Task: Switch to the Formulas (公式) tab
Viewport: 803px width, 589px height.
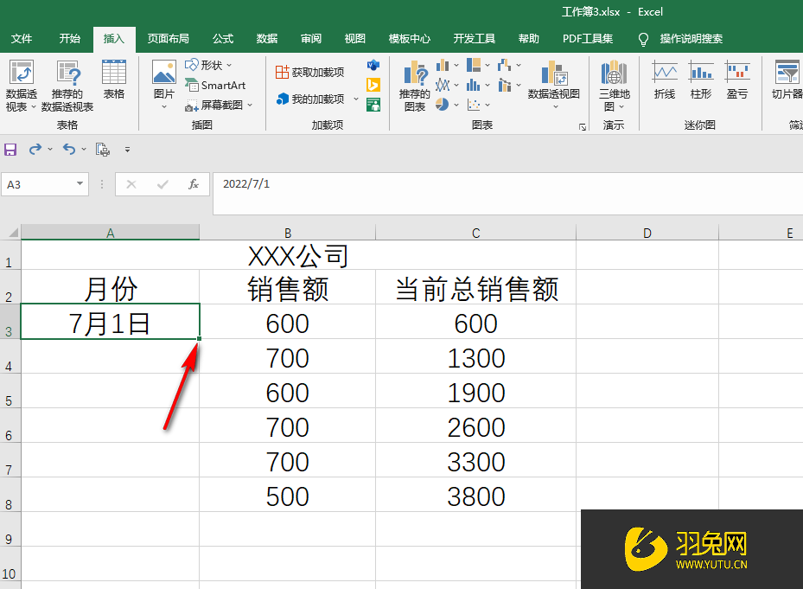Action: [x=223, y=39]
